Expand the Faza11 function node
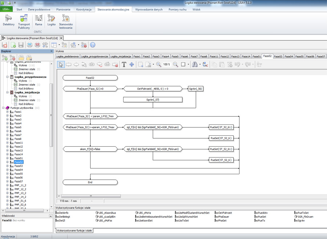 pos(7,143)
